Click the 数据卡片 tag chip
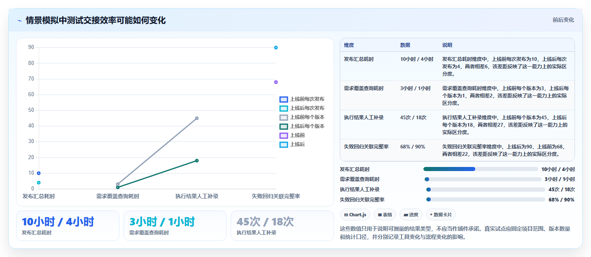Viewport: 591px width, 257px height. [441, 215]
